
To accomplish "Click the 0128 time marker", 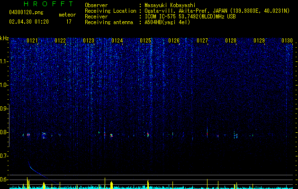I will 231,41.
